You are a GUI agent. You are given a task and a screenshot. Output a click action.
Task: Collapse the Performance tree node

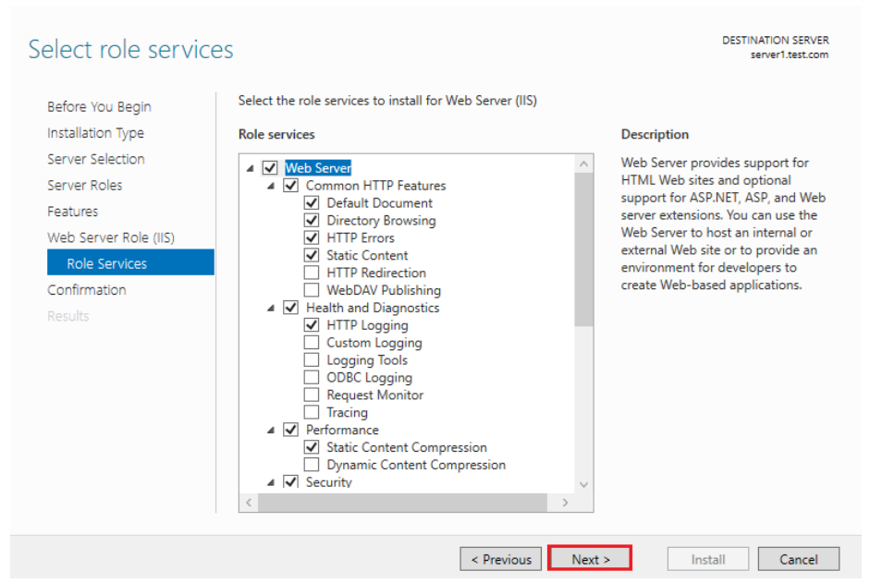click(271, 431)
